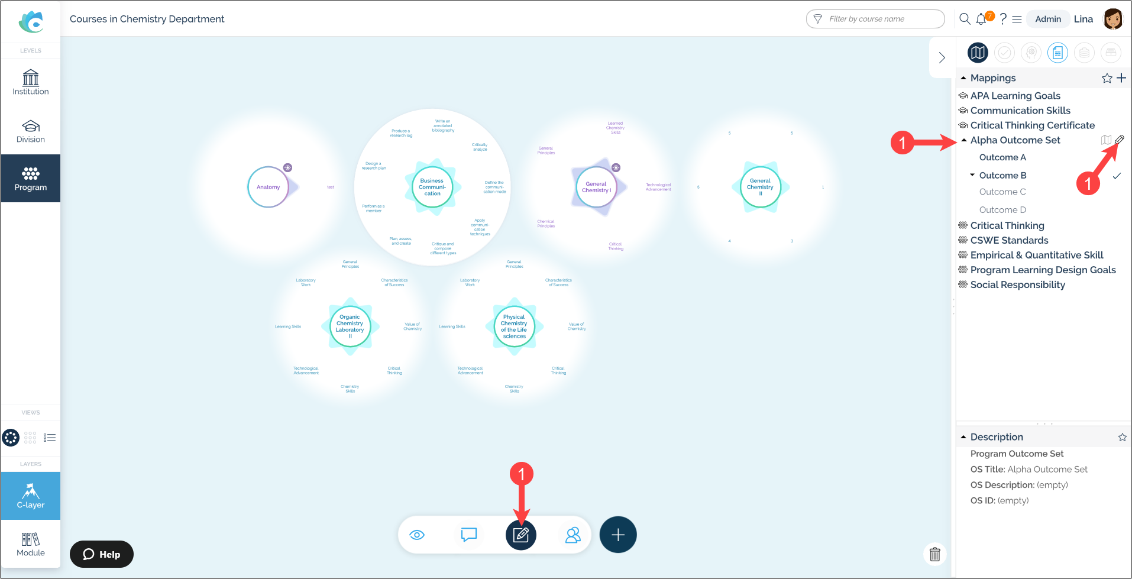
Task: Select the Program level tab
Action: [31, 179]
